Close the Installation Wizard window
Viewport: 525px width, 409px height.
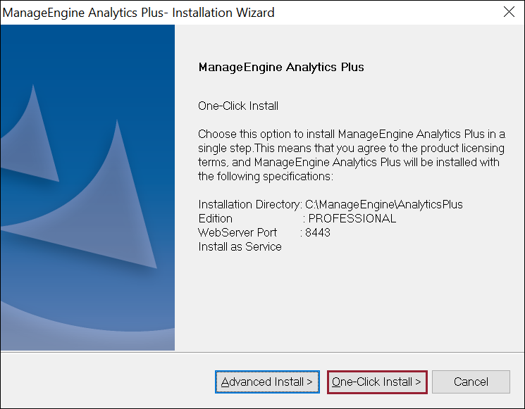(509, 13)
